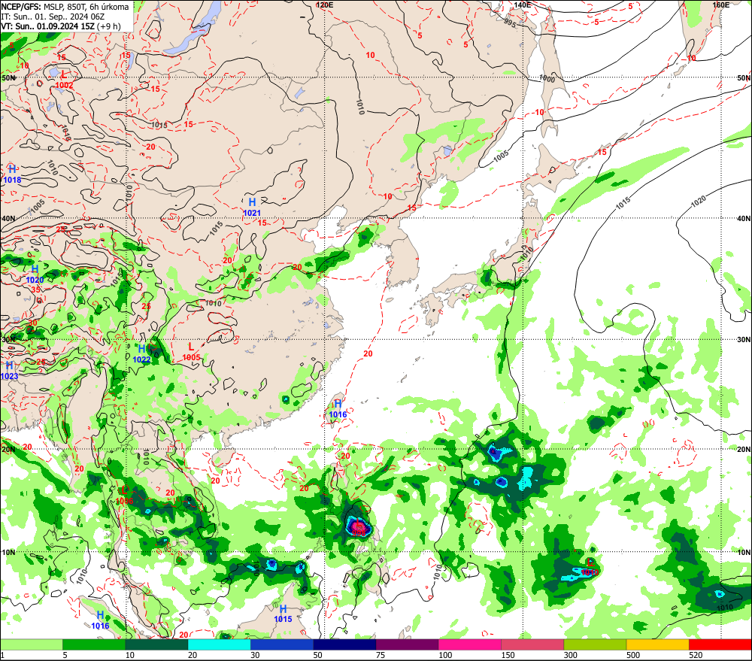The height and width of the screenshot is (661, 752).
Task: Click the "H 1015" marker over Borneo
Action: click(x=283, y=614)
